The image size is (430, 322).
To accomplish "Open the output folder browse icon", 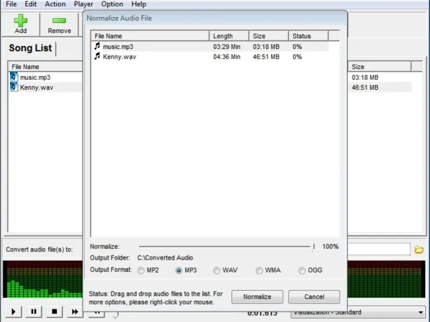I will point(419,250).
